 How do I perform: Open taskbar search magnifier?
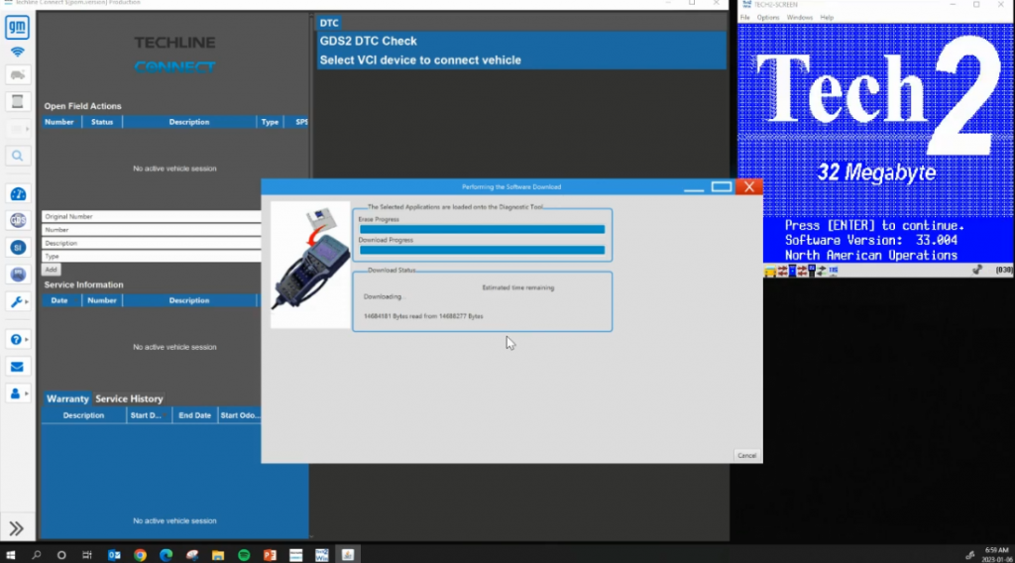tap(37, 555)
